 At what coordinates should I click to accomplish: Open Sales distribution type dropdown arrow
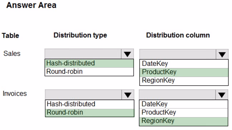pos(127,54)
